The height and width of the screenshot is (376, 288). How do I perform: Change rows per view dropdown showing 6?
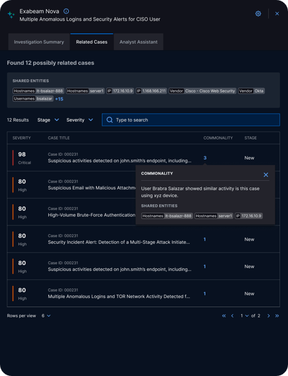(46, 316)
